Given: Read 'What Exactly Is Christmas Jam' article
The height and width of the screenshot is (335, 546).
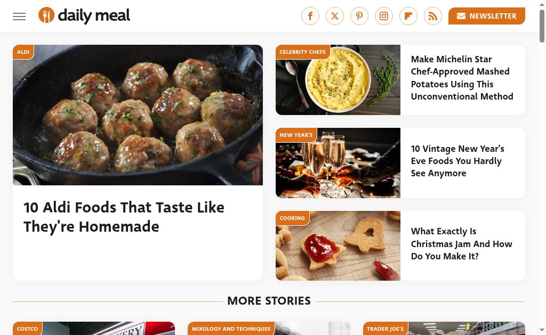Looking at the screenshot, I should [x=461, y=244].
